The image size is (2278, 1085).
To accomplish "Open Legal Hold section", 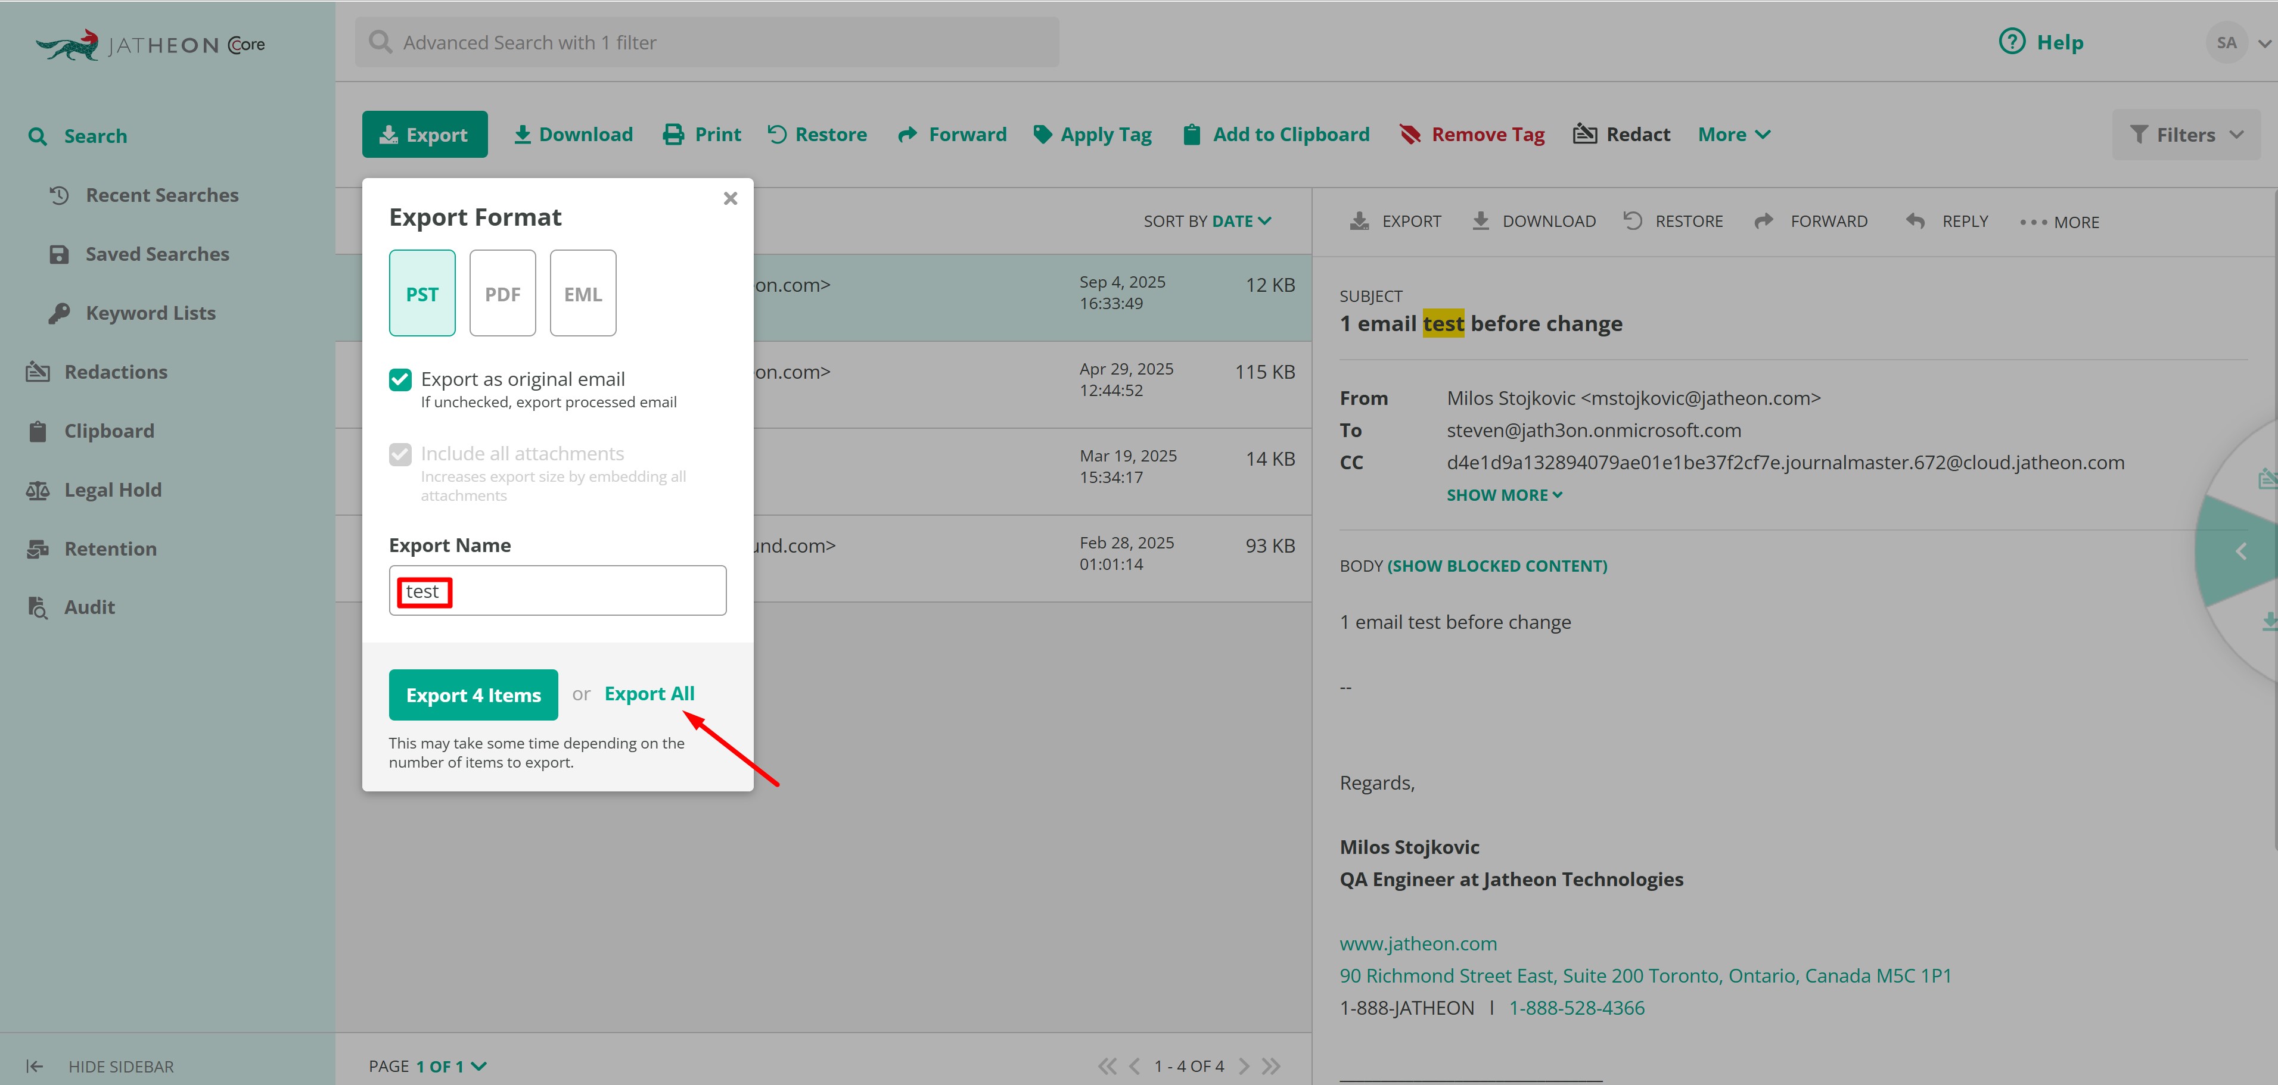I will tap(94, 490).
